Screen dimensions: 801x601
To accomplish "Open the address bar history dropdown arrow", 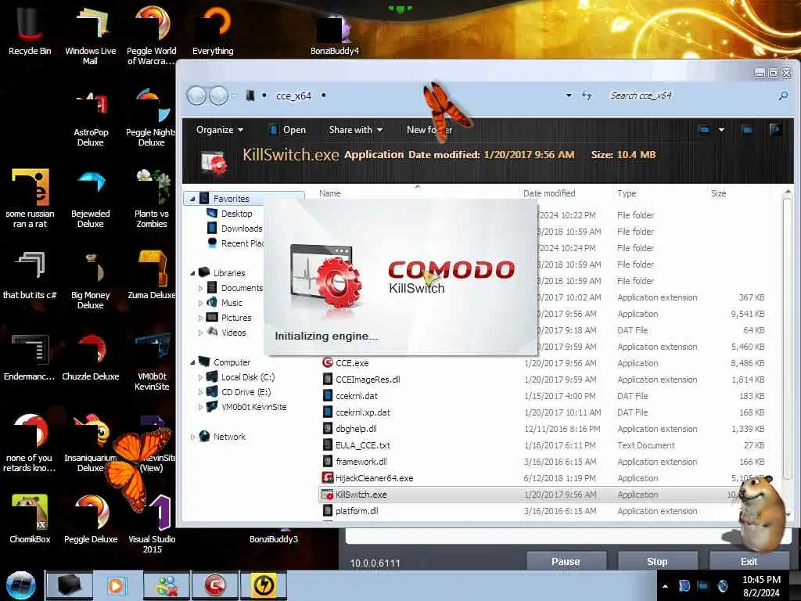I will point(569,95).
